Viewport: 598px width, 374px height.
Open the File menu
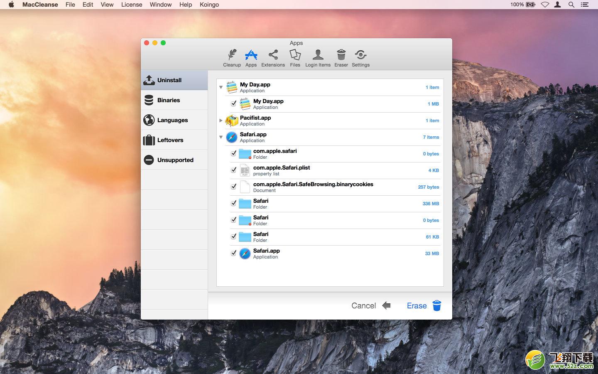click(70, 5)
